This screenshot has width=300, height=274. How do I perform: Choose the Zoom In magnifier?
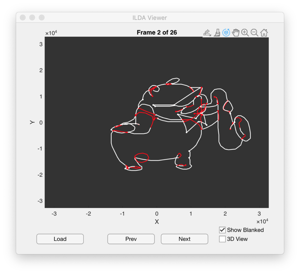(245, 33)
